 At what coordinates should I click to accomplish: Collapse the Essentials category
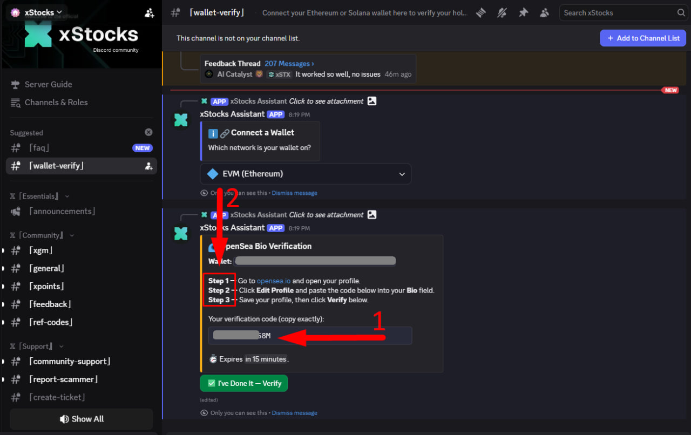(x=39, y=196)
